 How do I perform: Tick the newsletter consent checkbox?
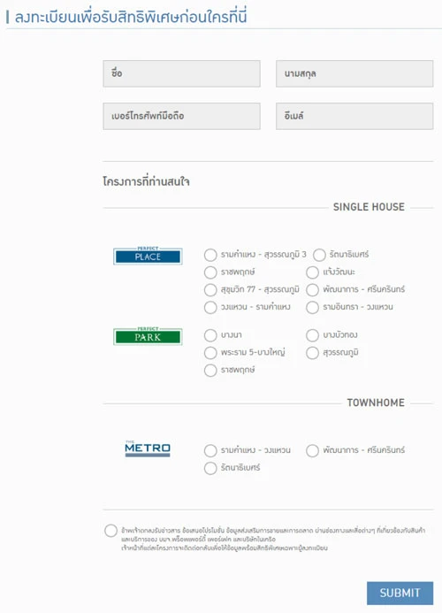click(110, 531)
